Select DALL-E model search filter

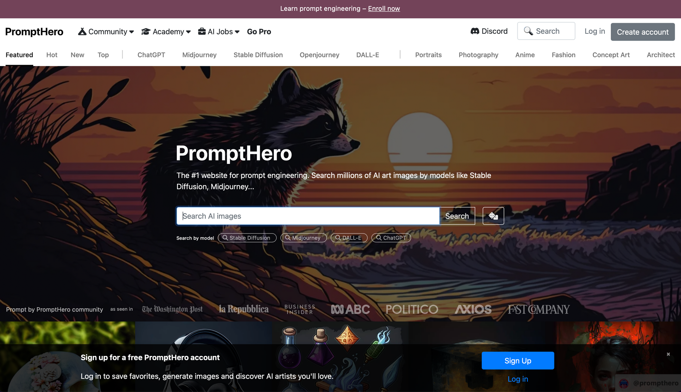coord(348,238)
